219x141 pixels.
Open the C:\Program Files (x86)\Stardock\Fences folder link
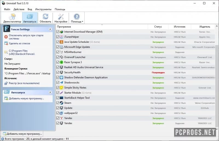[x=22, y=52]
